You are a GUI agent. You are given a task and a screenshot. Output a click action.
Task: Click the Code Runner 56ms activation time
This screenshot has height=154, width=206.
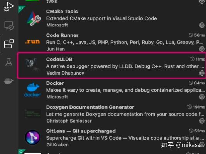(197, 35)
